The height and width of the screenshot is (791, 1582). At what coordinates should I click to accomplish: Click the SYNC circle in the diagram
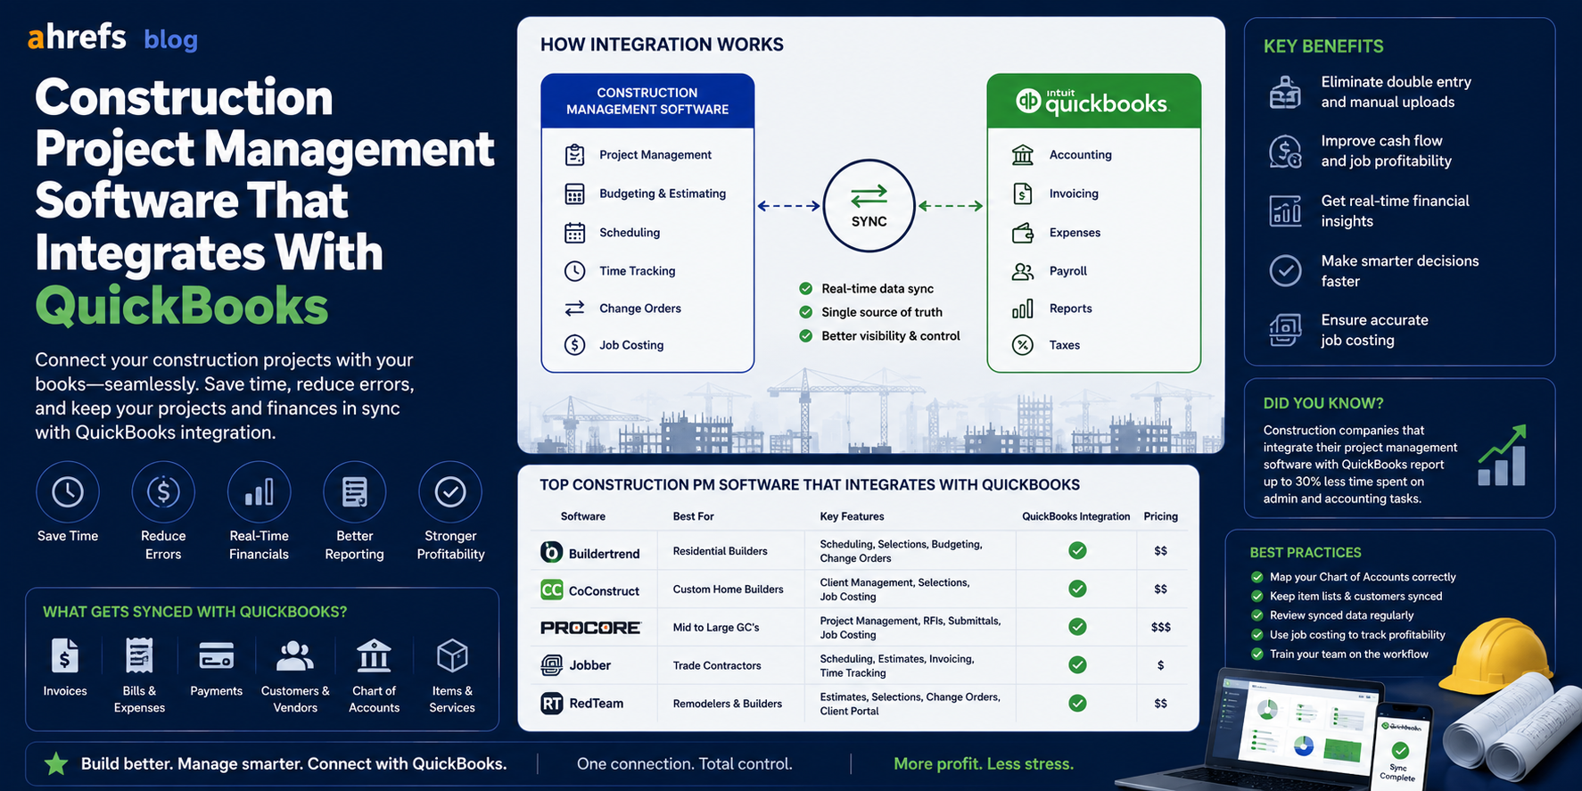(869, 206)
